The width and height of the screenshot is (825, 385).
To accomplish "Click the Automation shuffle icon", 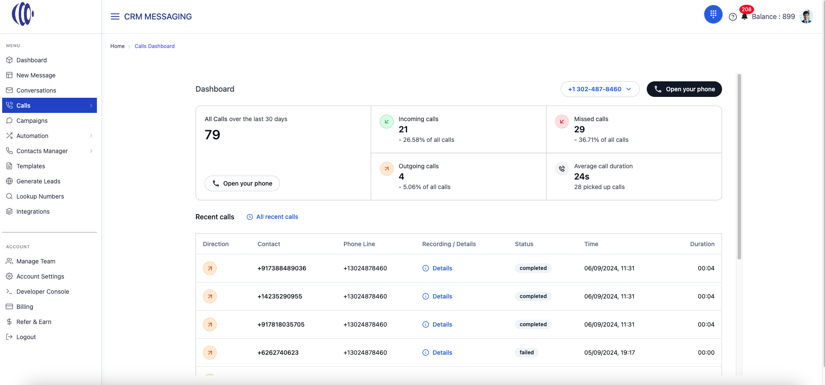I will 10,136.
